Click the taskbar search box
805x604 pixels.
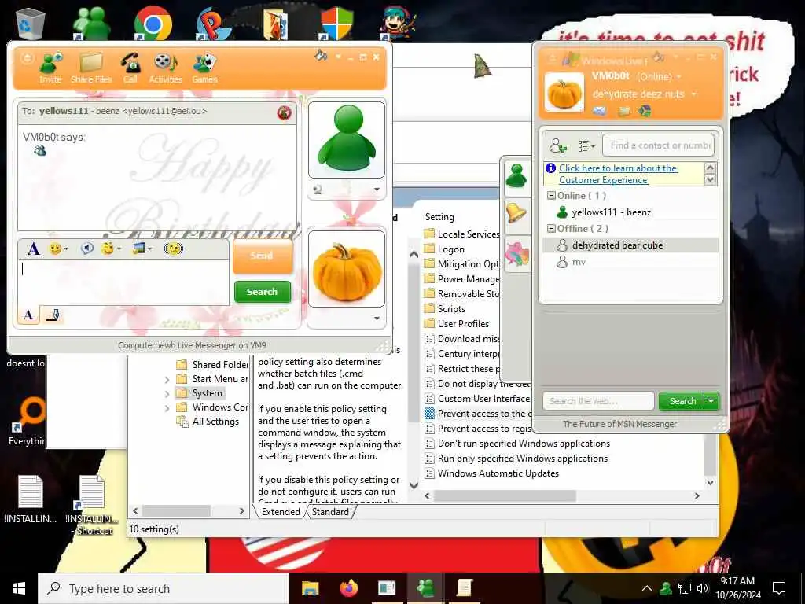coord(164,588)
